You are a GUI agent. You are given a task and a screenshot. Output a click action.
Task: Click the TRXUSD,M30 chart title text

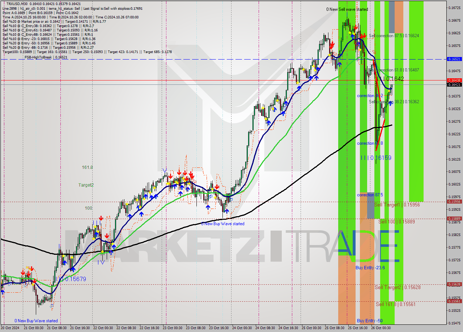pyautogui.click(x=17, y=4)
